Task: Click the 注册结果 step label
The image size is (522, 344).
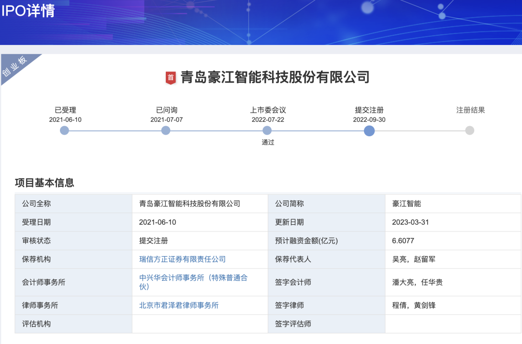Action: click(470, 110)
